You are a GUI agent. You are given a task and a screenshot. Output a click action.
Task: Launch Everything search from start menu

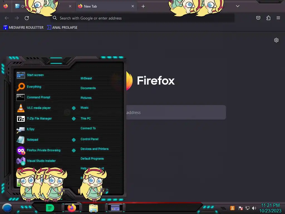coord(34,87)
